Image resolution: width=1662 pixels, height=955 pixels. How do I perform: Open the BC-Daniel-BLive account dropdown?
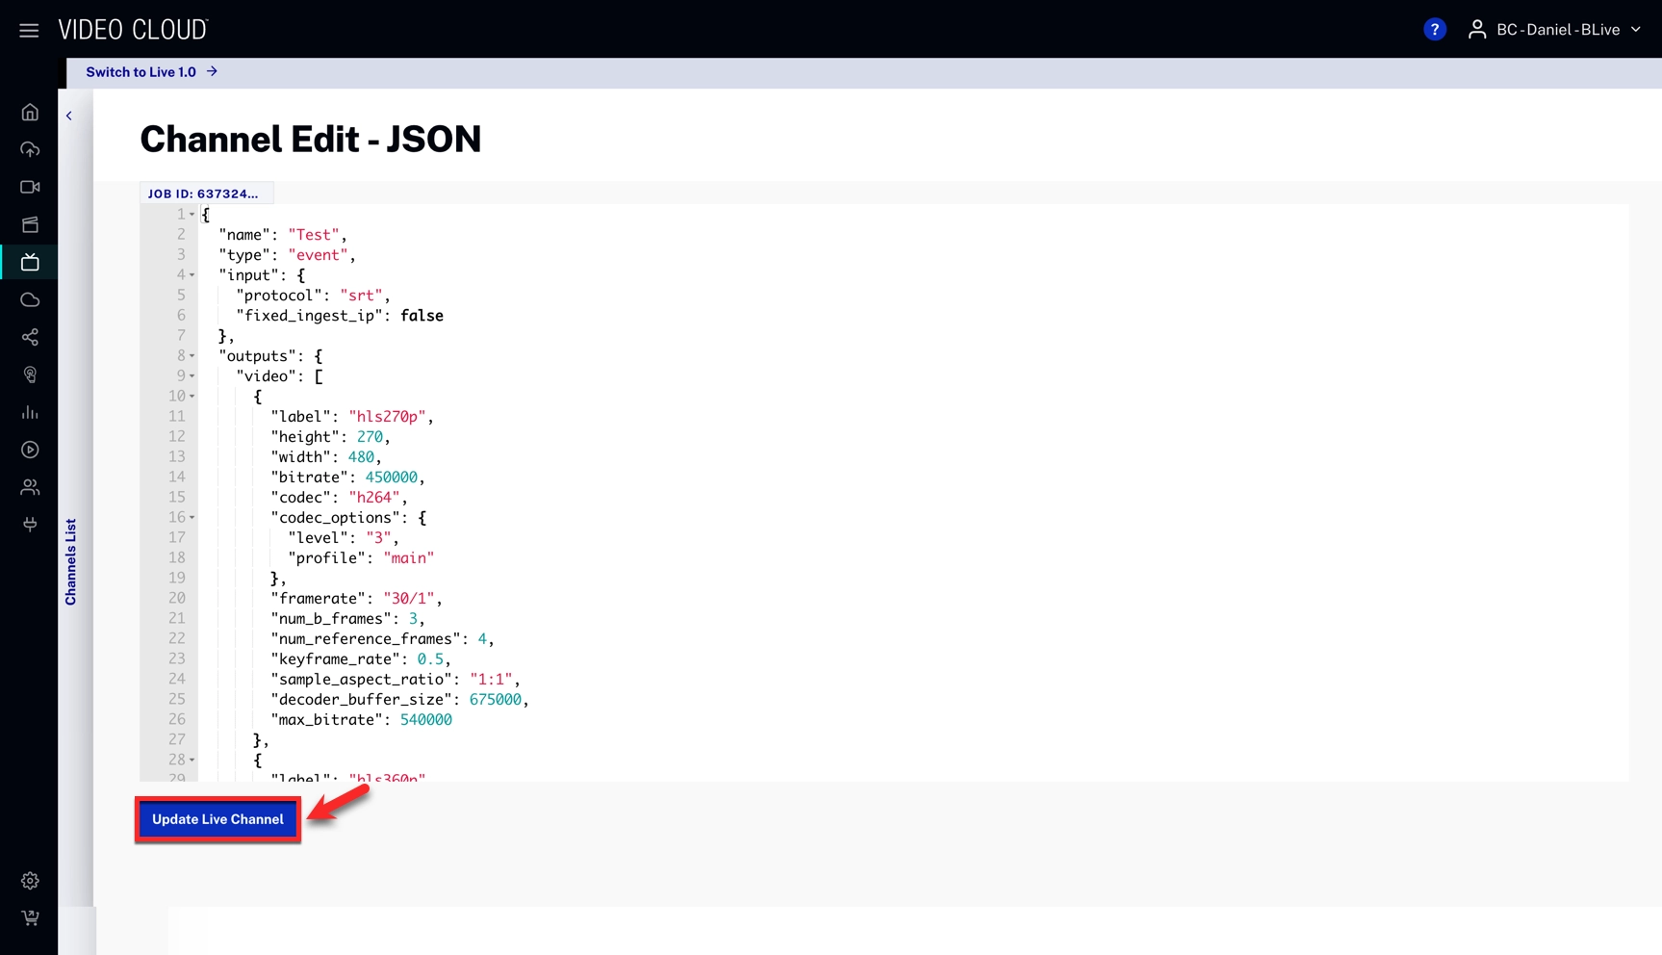(x=1556, y=30)
